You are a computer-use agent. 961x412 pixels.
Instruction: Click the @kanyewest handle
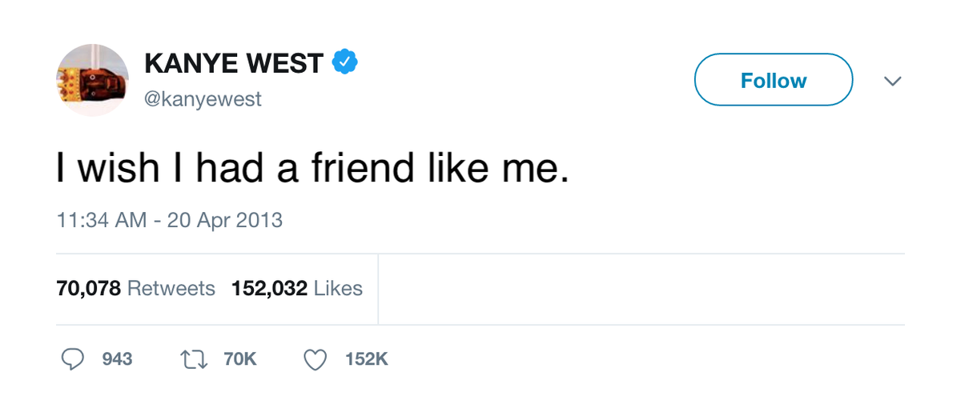[203, 100]
